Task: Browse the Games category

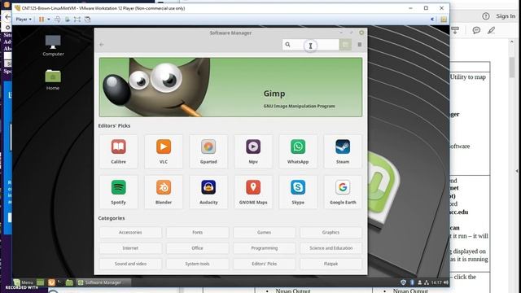Action: (264, 233)
